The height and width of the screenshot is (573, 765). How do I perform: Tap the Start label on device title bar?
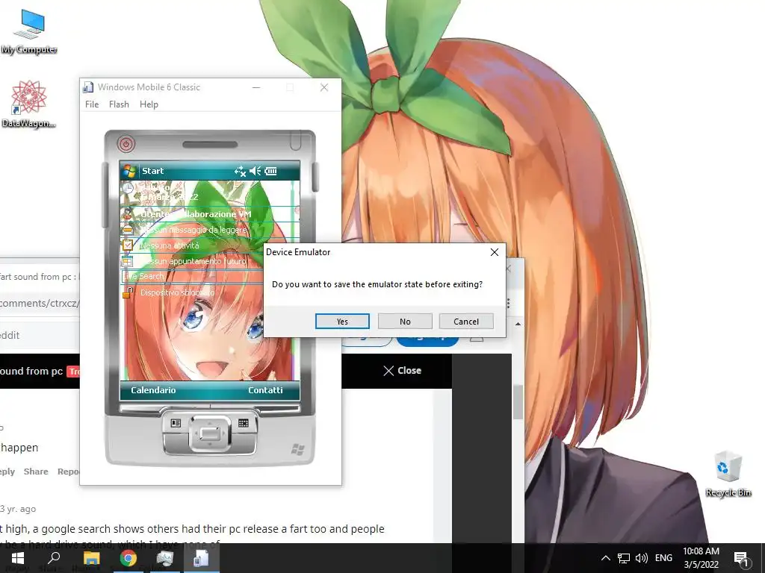click(152, 171)
